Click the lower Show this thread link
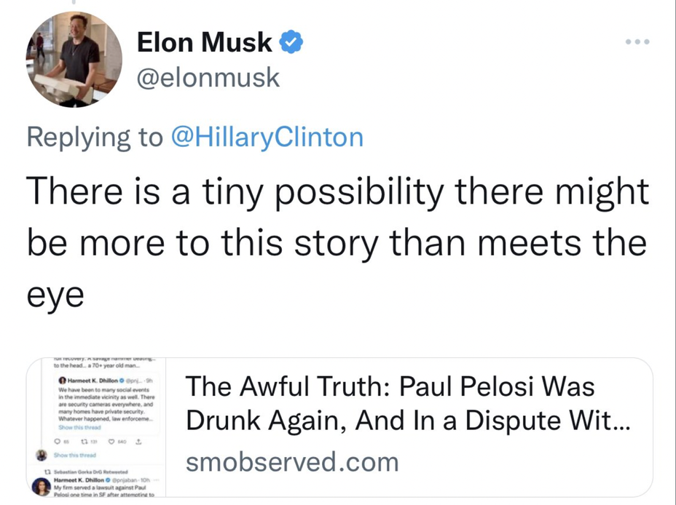Image resolution: width=676 pixels, height=505 pixels. click(75, 456)
